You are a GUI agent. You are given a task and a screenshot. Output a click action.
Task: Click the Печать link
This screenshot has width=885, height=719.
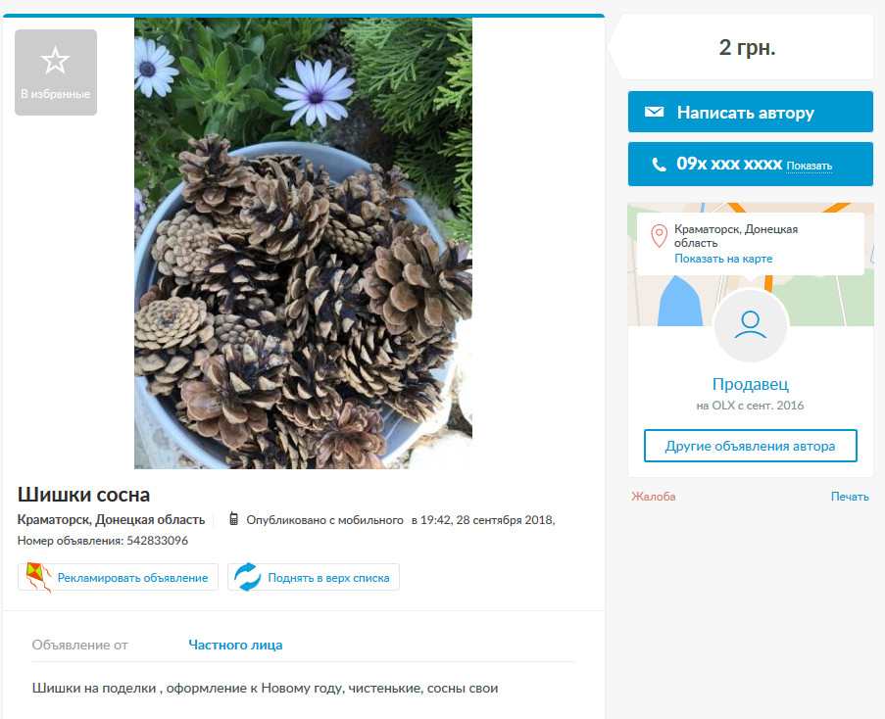(x=850, y=497)
